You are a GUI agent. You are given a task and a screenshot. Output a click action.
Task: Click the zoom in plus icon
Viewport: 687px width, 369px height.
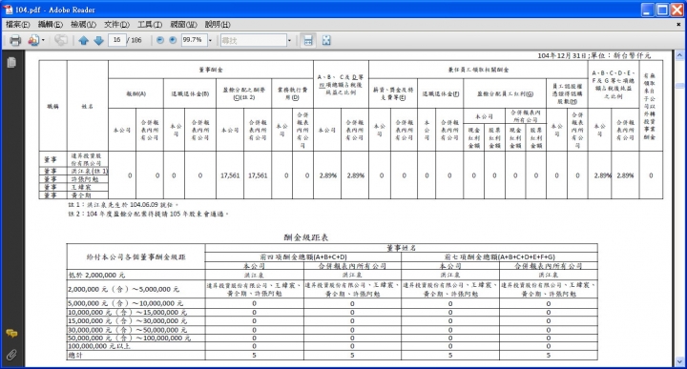[173, 40]
